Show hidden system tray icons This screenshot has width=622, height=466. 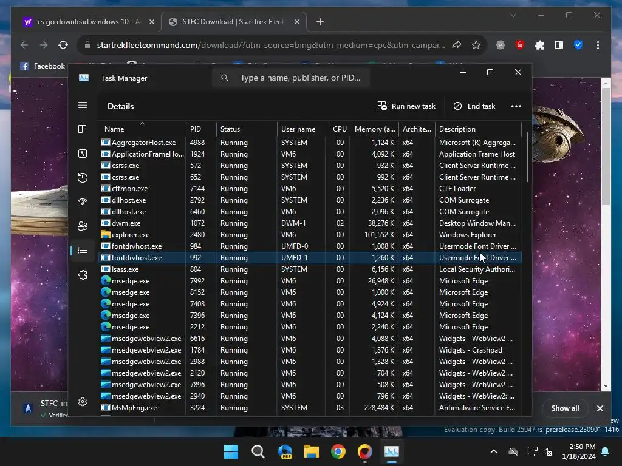(493, 451)
